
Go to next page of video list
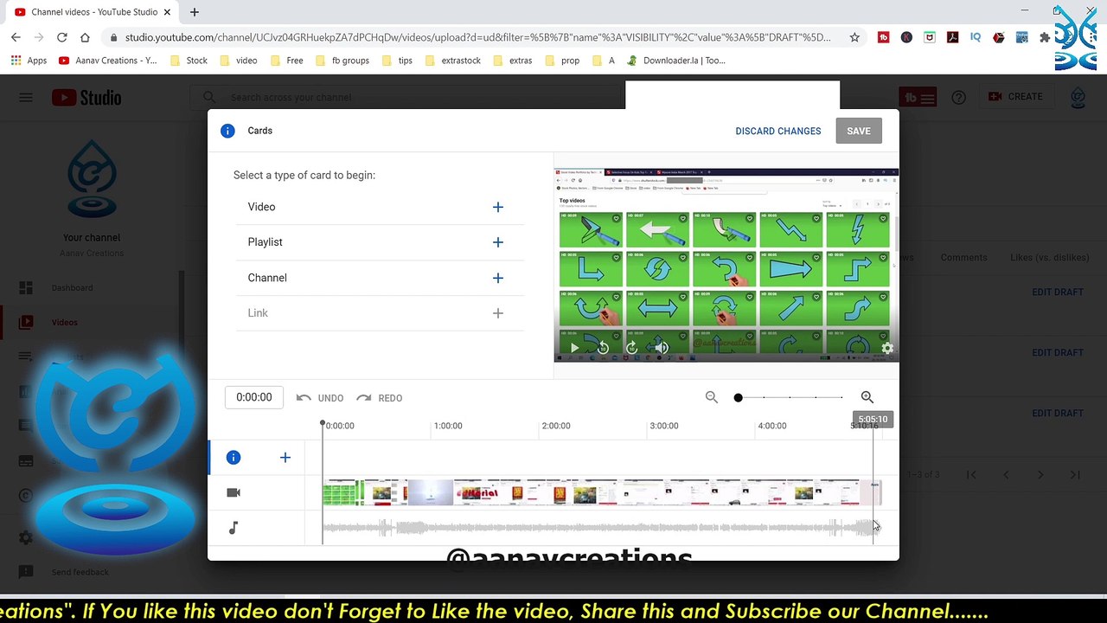(x=1040, y=474)
